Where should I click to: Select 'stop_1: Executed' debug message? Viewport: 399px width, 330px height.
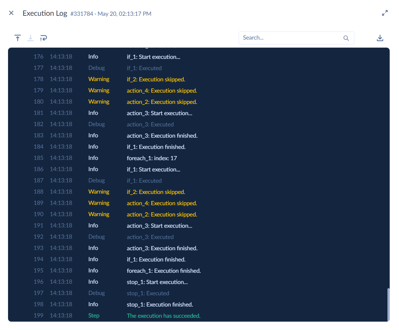[x=148, y=293]
